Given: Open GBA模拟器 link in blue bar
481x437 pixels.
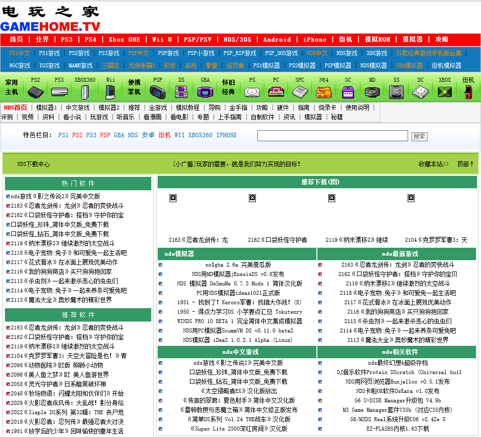Looking at the screenshot, I should pyautogui.click(x=409, y=65).
